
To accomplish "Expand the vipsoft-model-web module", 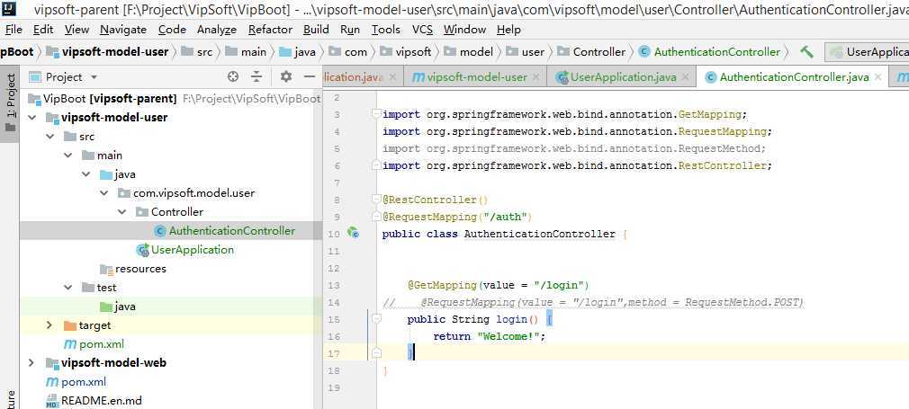I will coord(31,362).
